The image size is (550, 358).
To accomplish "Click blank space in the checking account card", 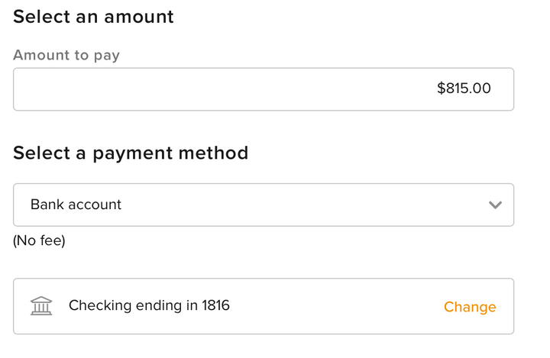I will [x=336, y=306].
